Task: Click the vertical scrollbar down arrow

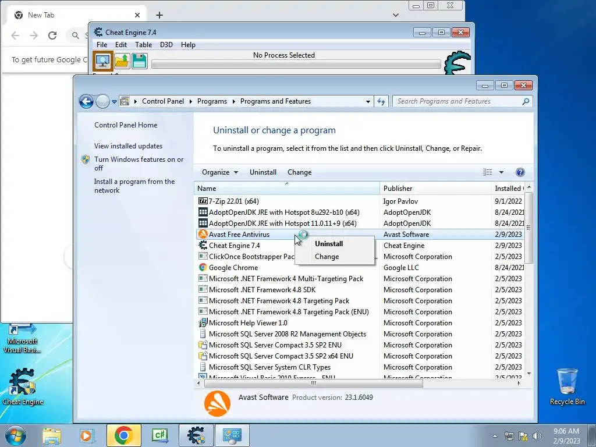Action: point(528,374)
